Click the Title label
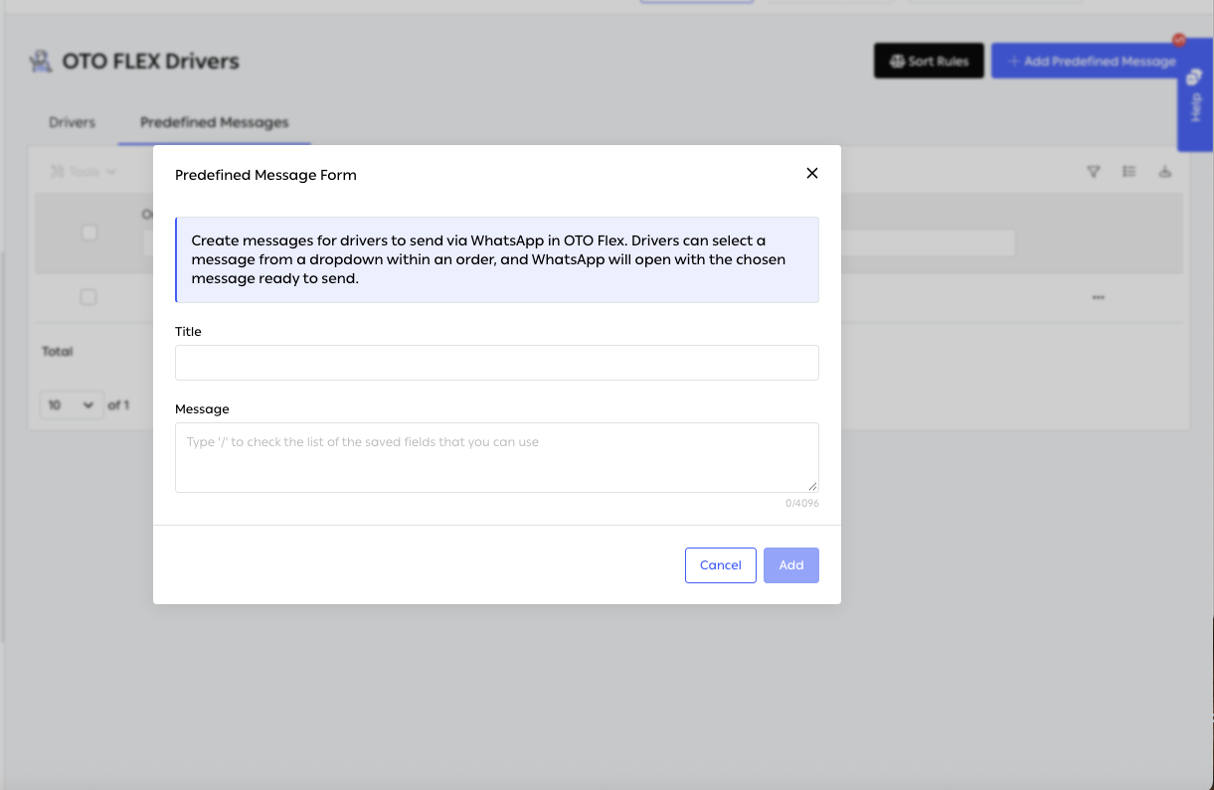1214x790 pixels. coord(188,331)
